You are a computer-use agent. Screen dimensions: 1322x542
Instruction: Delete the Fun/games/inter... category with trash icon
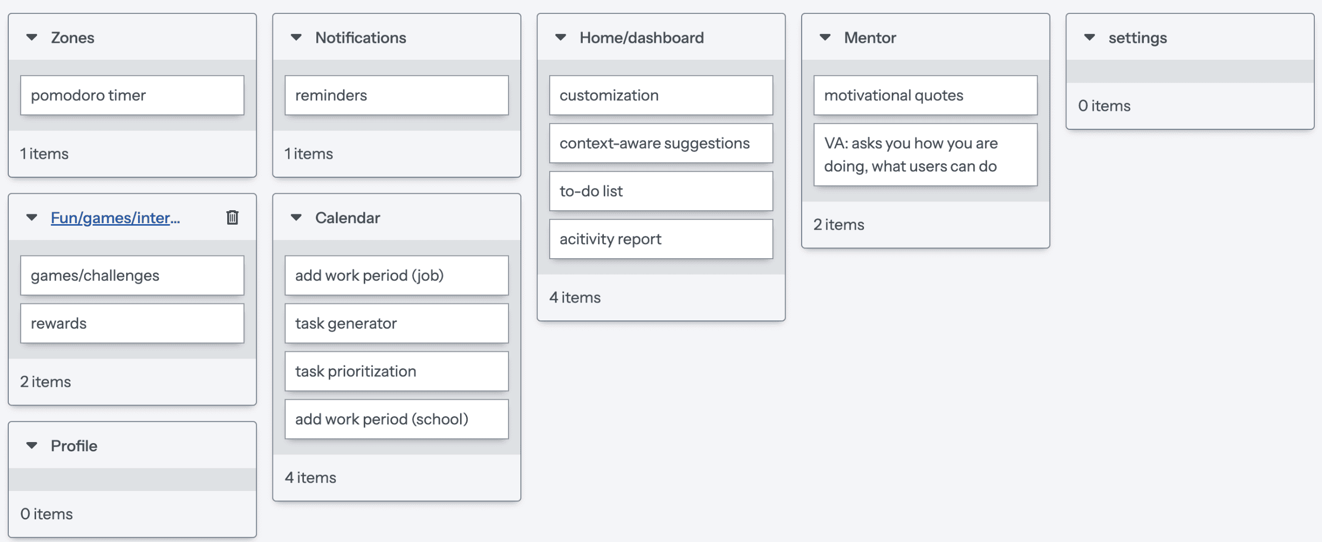pyautogui.click(x=232, y=217)
